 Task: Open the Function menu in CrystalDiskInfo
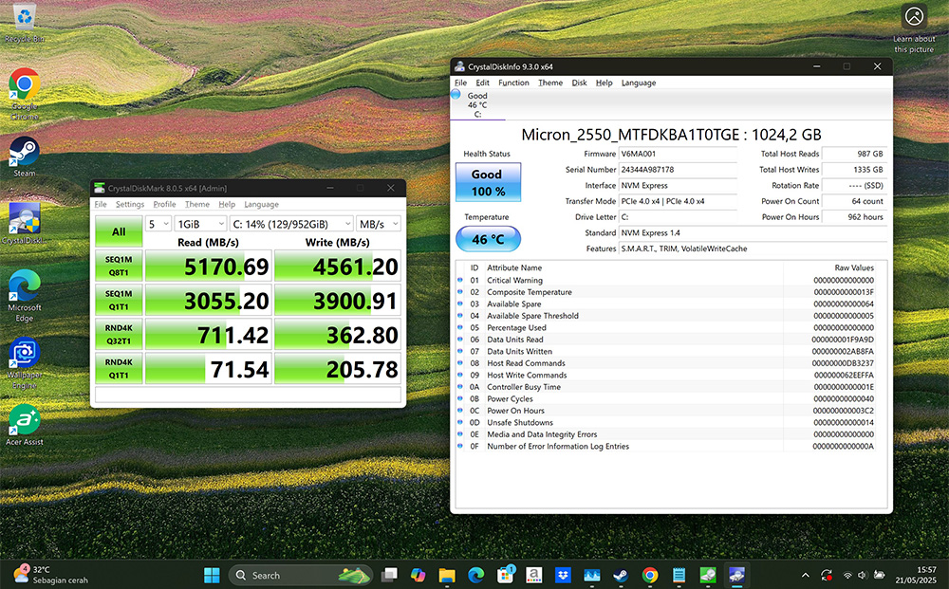tap(513, 83)
